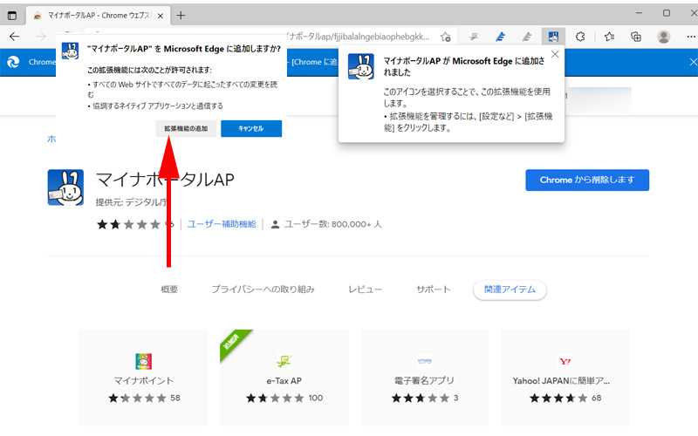698x436 pixels.
Task: Click キャンセル button in add dialog
Action: [x=251, y=128]
